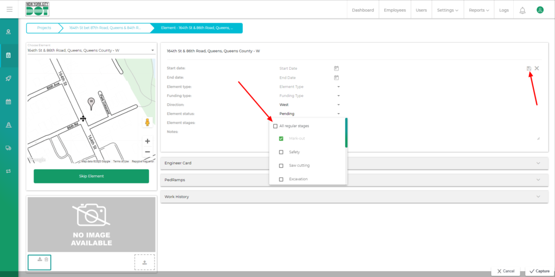Open the hamburger menu
Image resolution: width=555 pixels, height=277 pixels.
(x=9, y=10)
